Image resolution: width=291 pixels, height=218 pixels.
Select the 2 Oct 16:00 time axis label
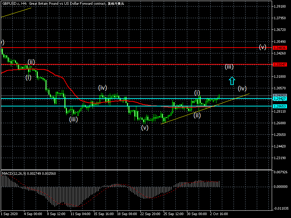220,214
